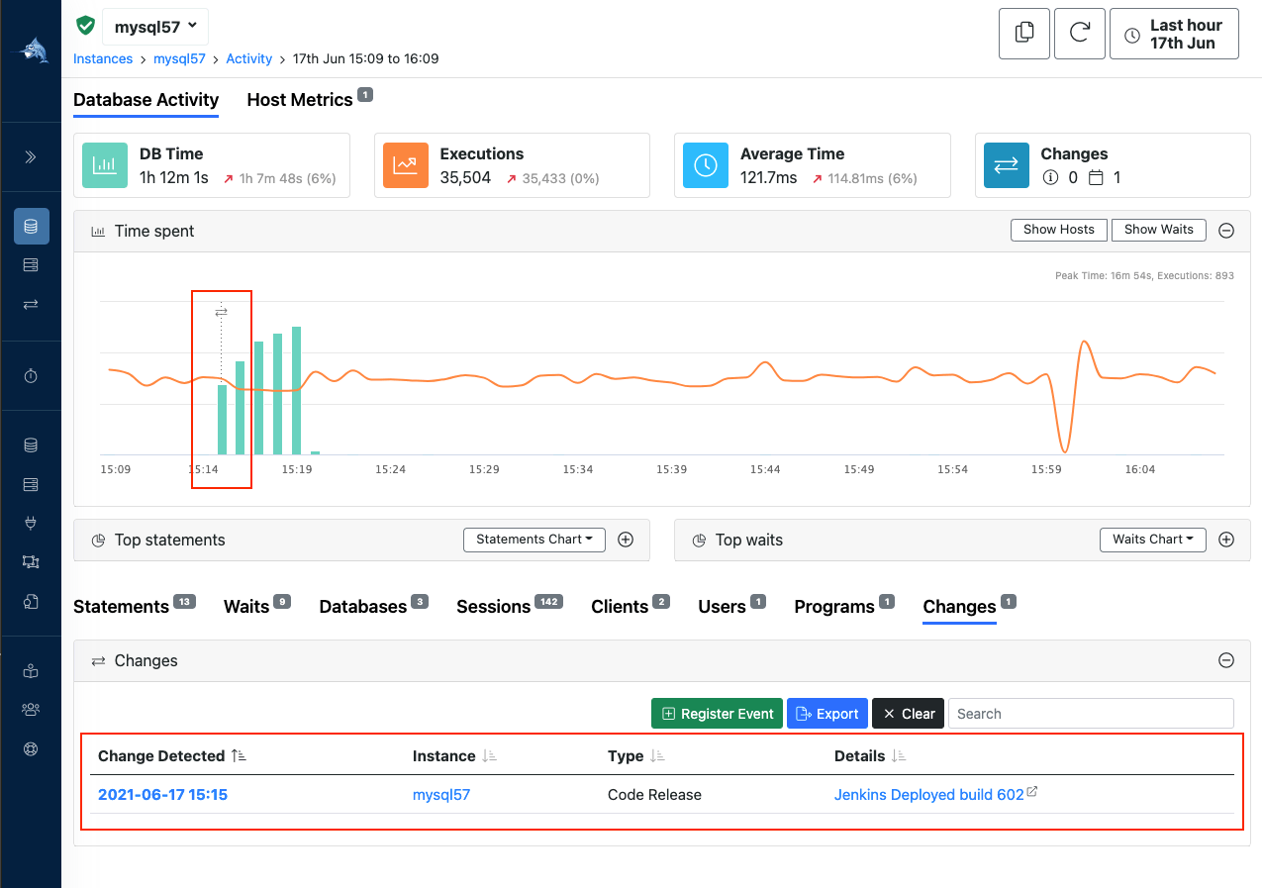Click the copy icon button in header

(1023, 34)
